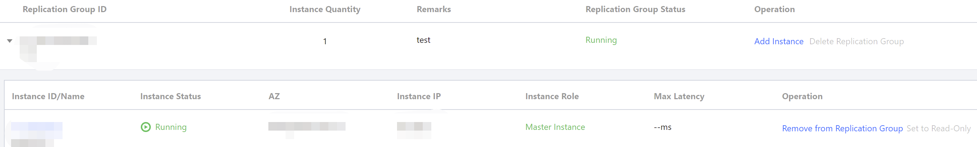Collapse the replication group row arrow
Viewport: 977px width, 147px height.
tap(10, 41)
